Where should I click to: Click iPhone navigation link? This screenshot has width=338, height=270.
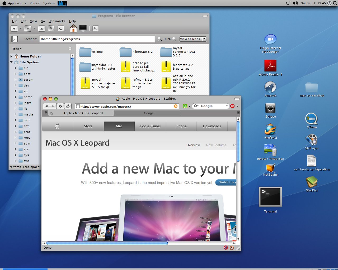pos(181,126)
